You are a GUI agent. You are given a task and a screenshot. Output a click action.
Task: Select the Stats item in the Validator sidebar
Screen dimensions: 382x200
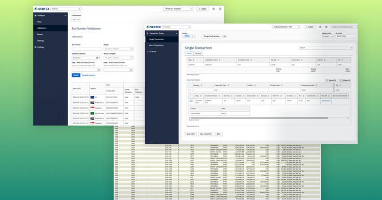tap(39, 22)
